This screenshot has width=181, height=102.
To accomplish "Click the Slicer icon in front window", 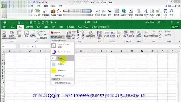I will point(126,34).
